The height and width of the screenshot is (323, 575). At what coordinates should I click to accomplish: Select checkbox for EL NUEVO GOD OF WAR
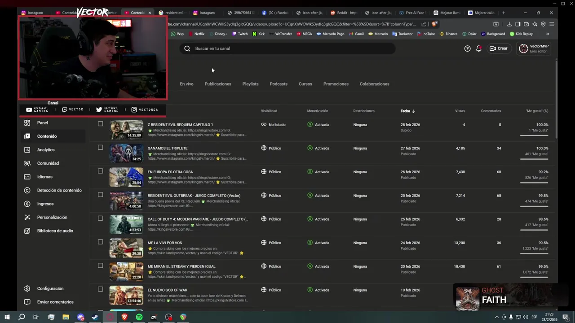point(100,289)
